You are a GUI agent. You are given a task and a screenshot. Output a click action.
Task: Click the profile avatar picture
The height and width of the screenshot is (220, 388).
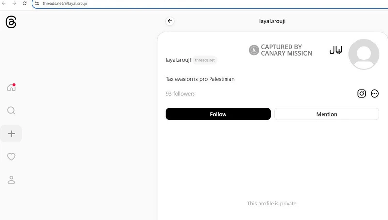tap(364, 54)
